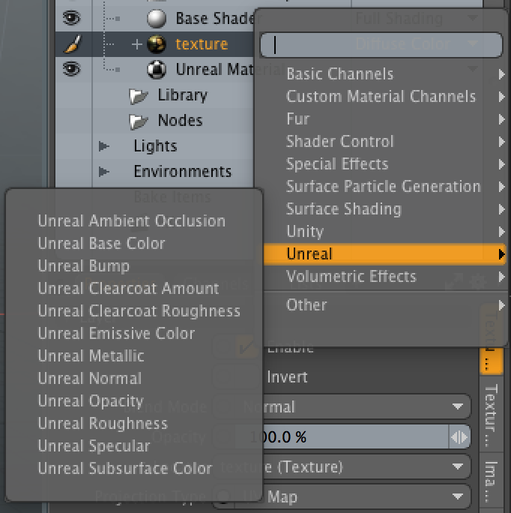This screenshot has width=511, height=513.
Task: Click the texture layer sphere icon
Action: point(157,44)
